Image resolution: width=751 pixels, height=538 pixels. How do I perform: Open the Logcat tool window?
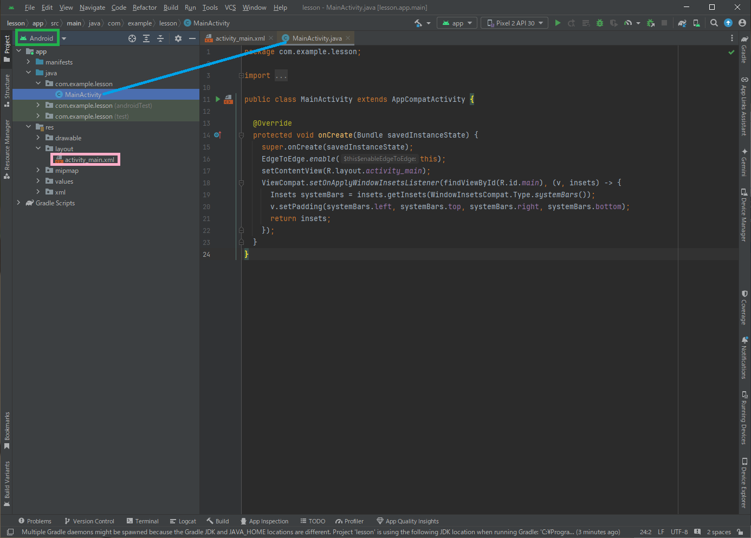click(183, 521)
